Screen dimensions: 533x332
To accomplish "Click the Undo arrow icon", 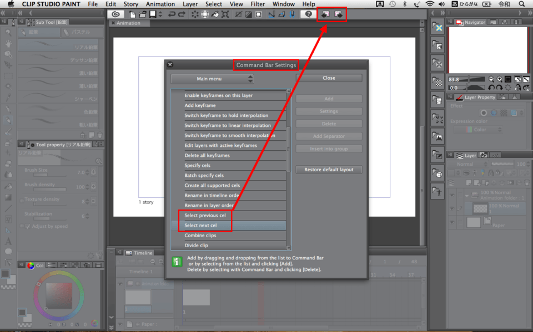I will 172,14.
